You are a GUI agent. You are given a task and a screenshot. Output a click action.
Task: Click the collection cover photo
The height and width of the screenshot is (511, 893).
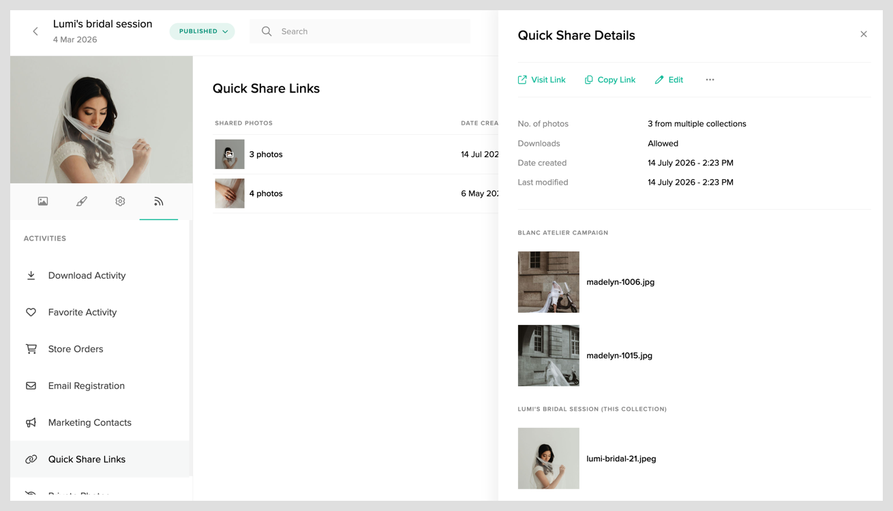pyautogui.click(x=102, y=120)
